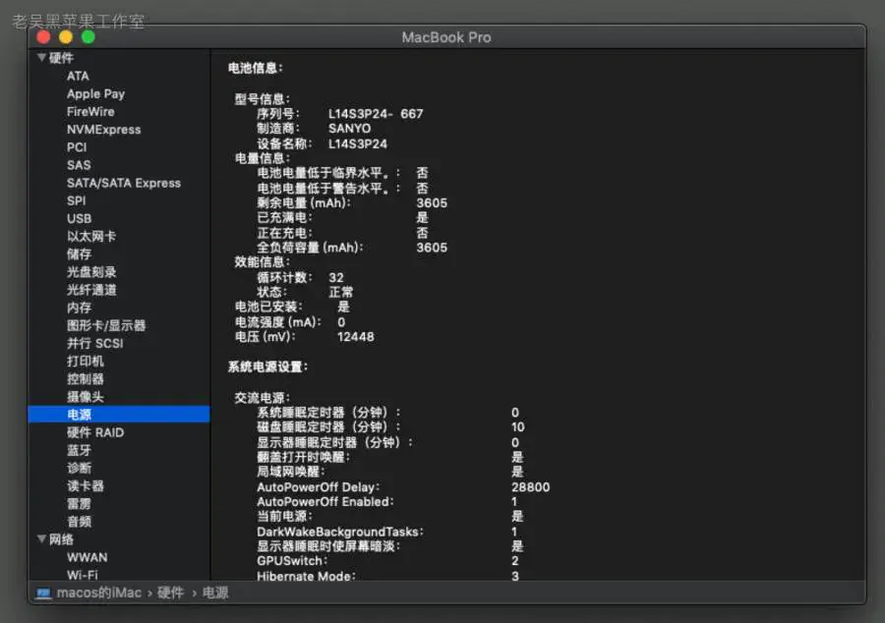
Task: Select Wi-Fi under the network section
Action: tap(83, 575)
